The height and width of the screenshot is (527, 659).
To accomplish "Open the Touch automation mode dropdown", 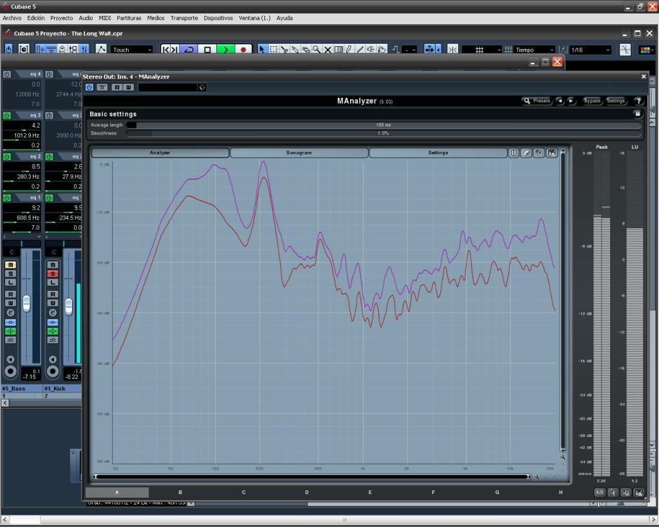I will 132,50.
